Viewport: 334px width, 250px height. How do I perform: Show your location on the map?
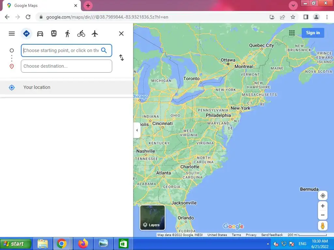[x=323, y=196]
